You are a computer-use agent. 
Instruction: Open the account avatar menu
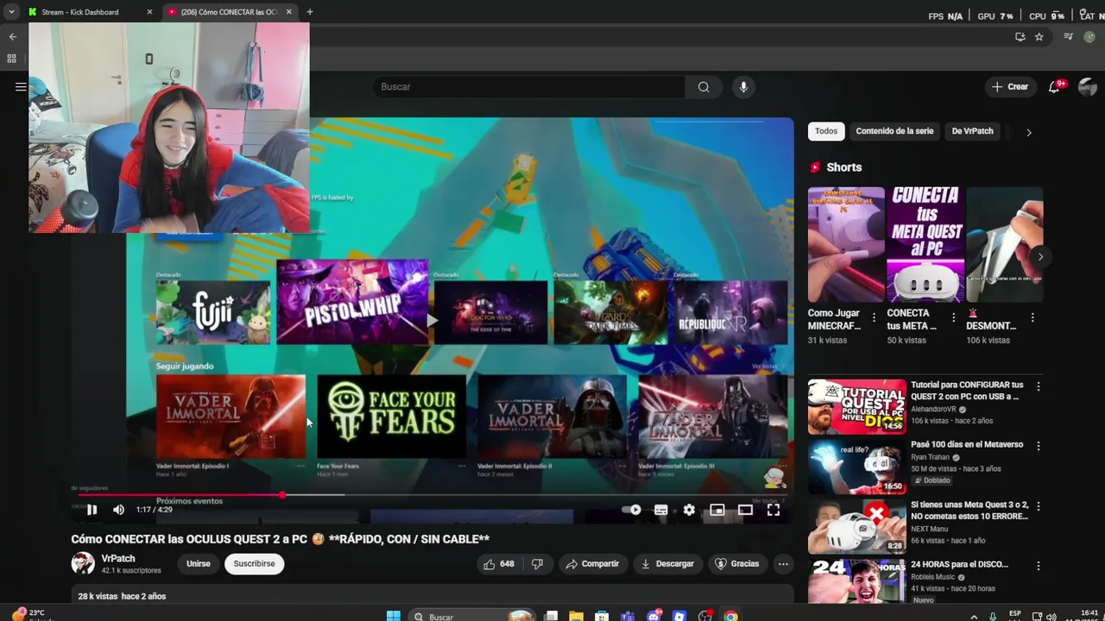pos(1088,87)
